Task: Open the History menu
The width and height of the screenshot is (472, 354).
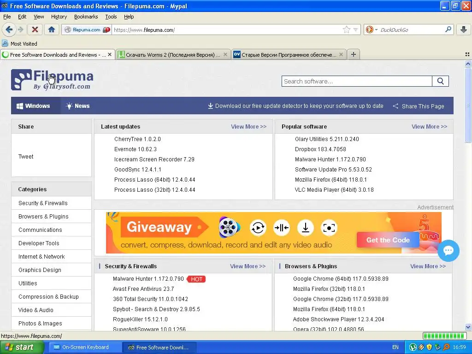Action: coord(59,17)
